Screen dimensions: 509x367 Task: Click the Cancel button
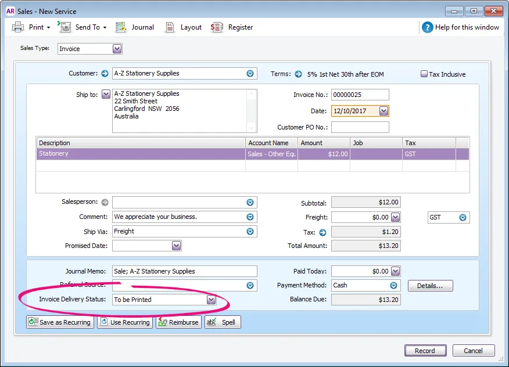(x=474, y=351)
